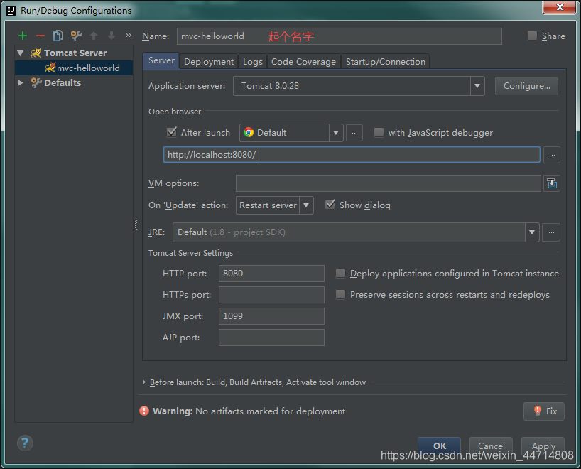This screenshot has height=469, width=581.
Task: Click the localhost URL input field
Action: point(352,155)
